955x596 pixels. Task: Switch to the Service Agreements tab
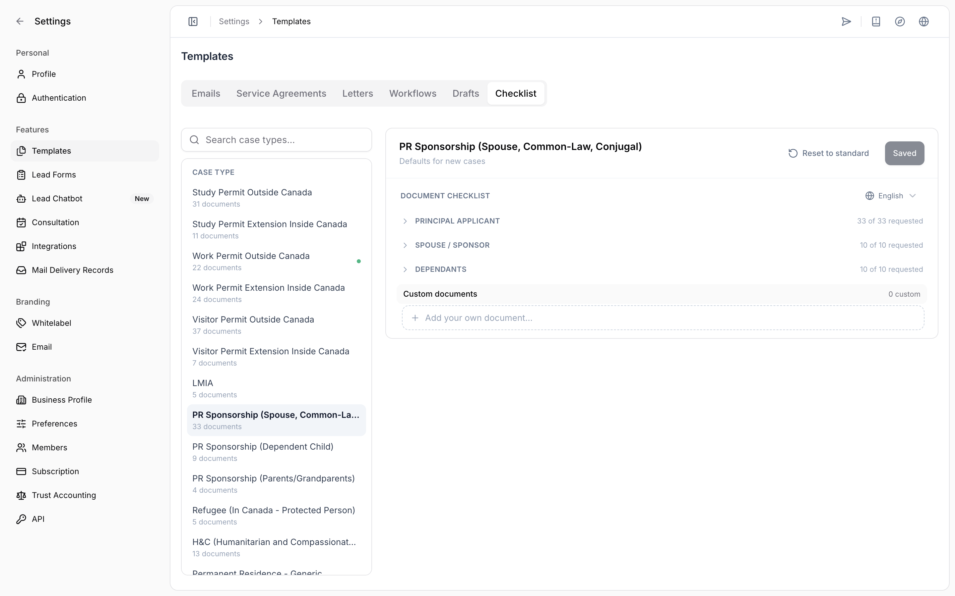(x=281, y=93)
